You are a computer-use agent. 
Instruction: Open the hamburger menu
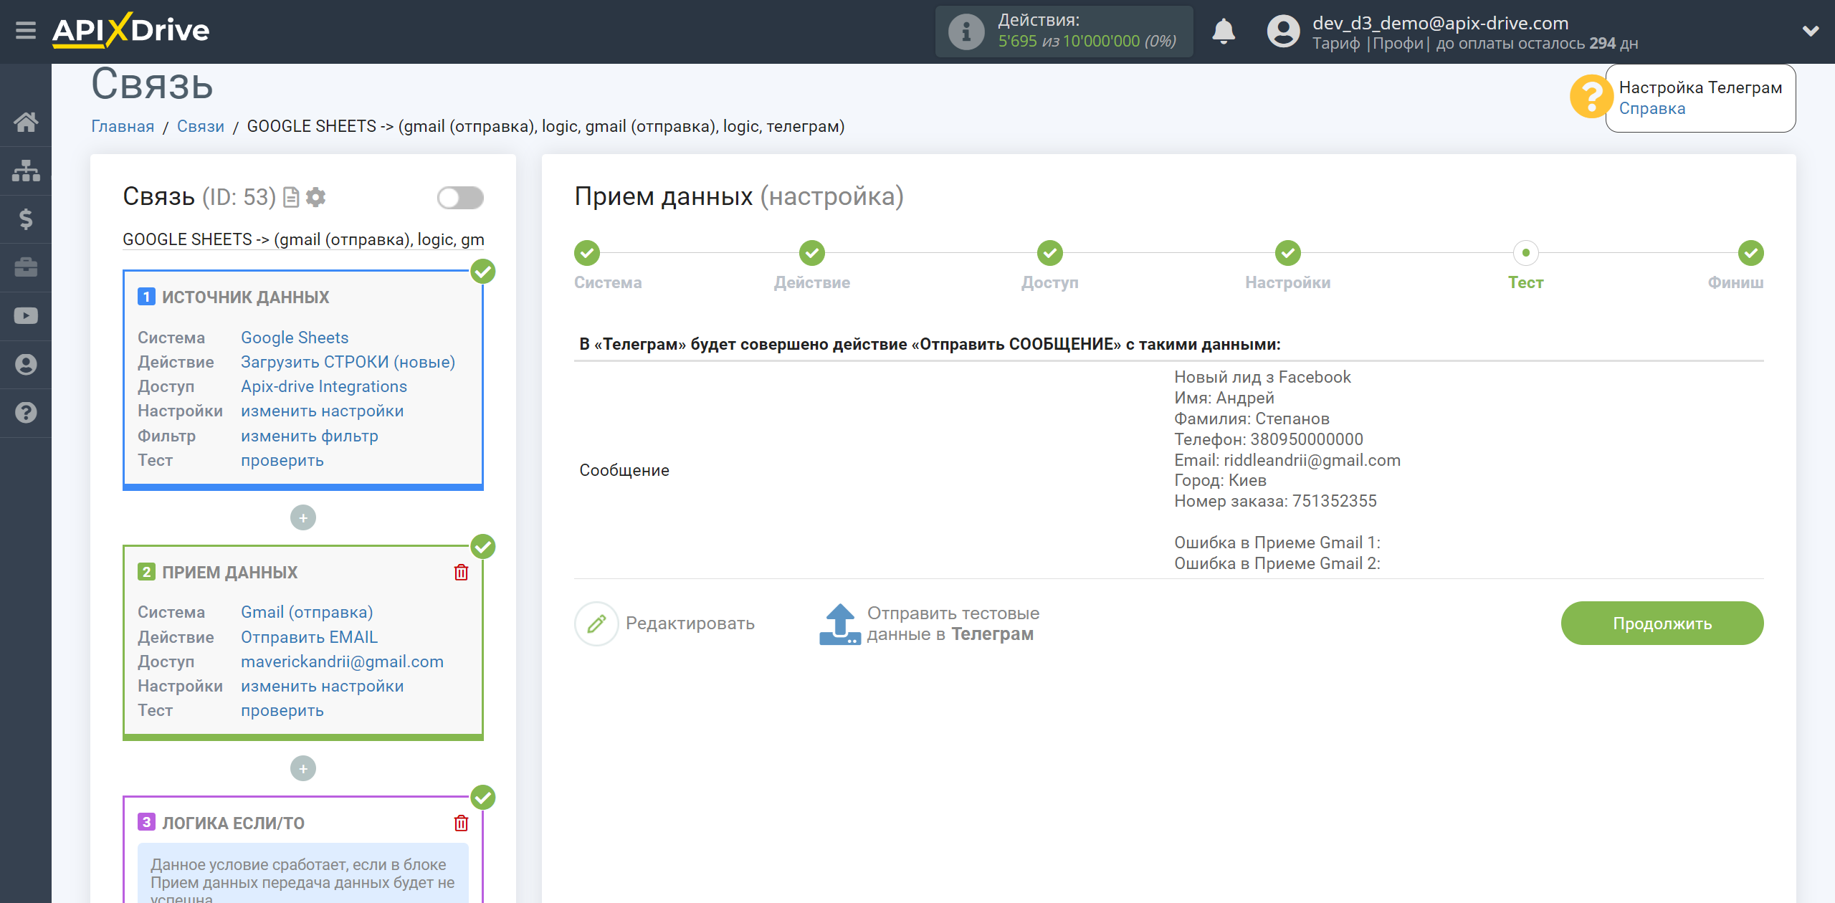(26, 31)
